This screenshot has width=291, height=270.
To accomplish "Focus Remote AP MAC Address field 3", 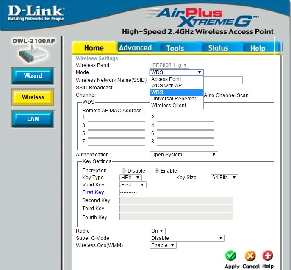I will coord(116,126).
